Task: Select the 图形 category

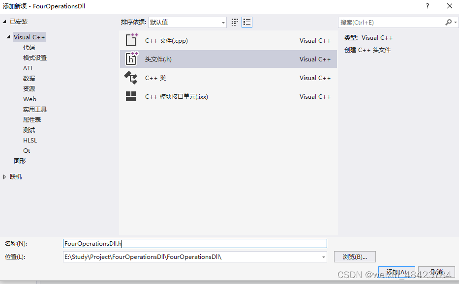Action: pos(20,161)
